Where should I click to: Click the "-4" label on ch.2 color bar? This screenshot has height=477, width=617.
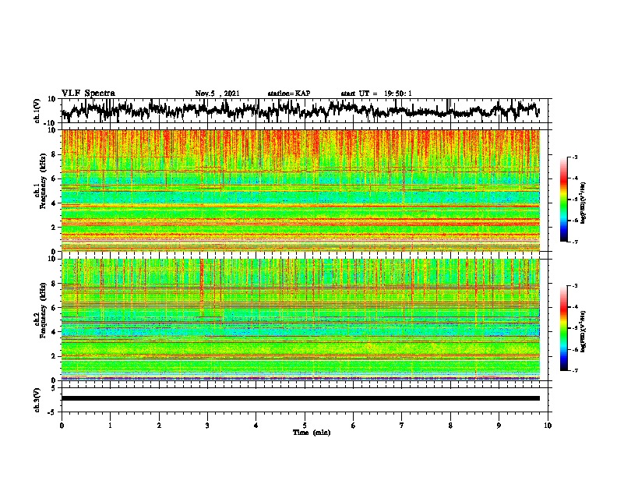575,307
